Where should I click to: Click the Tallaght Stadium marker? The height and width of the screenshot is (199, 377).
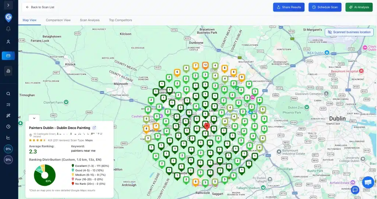[x=264, y=188]
